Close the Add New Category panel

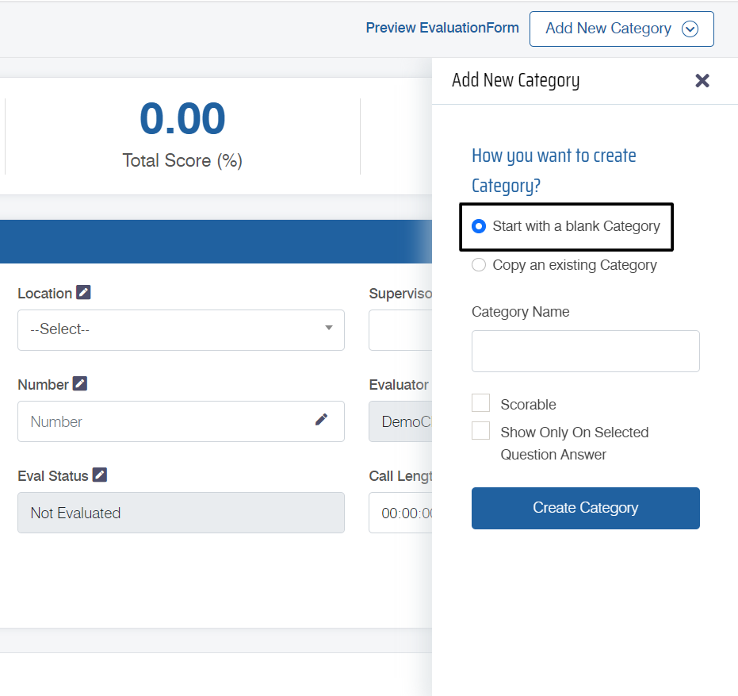point(702,80)
